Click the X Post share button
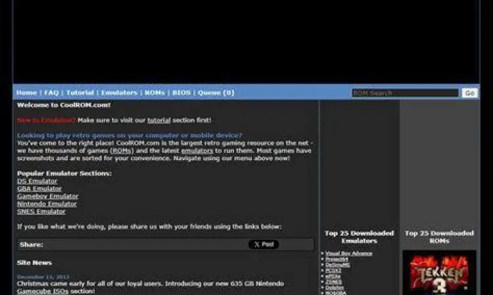Viewport: 493px width, 295px height. (x=263, y=245)
